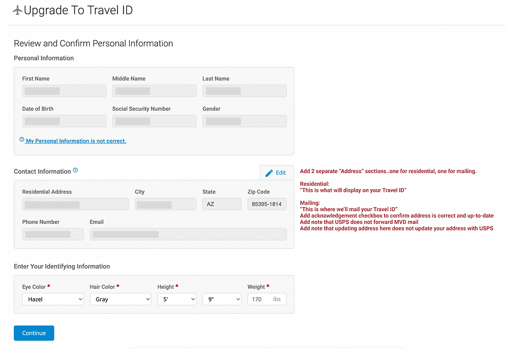This screenshot has height=349, width=509.
Task: Click the First Name field
Action: point(64,91)
